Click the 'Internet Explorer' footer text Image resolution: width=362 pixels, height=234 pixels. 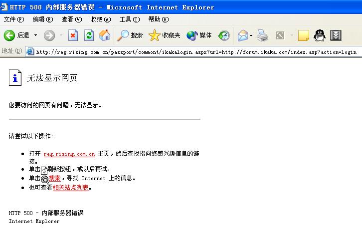tap(34, 222)
